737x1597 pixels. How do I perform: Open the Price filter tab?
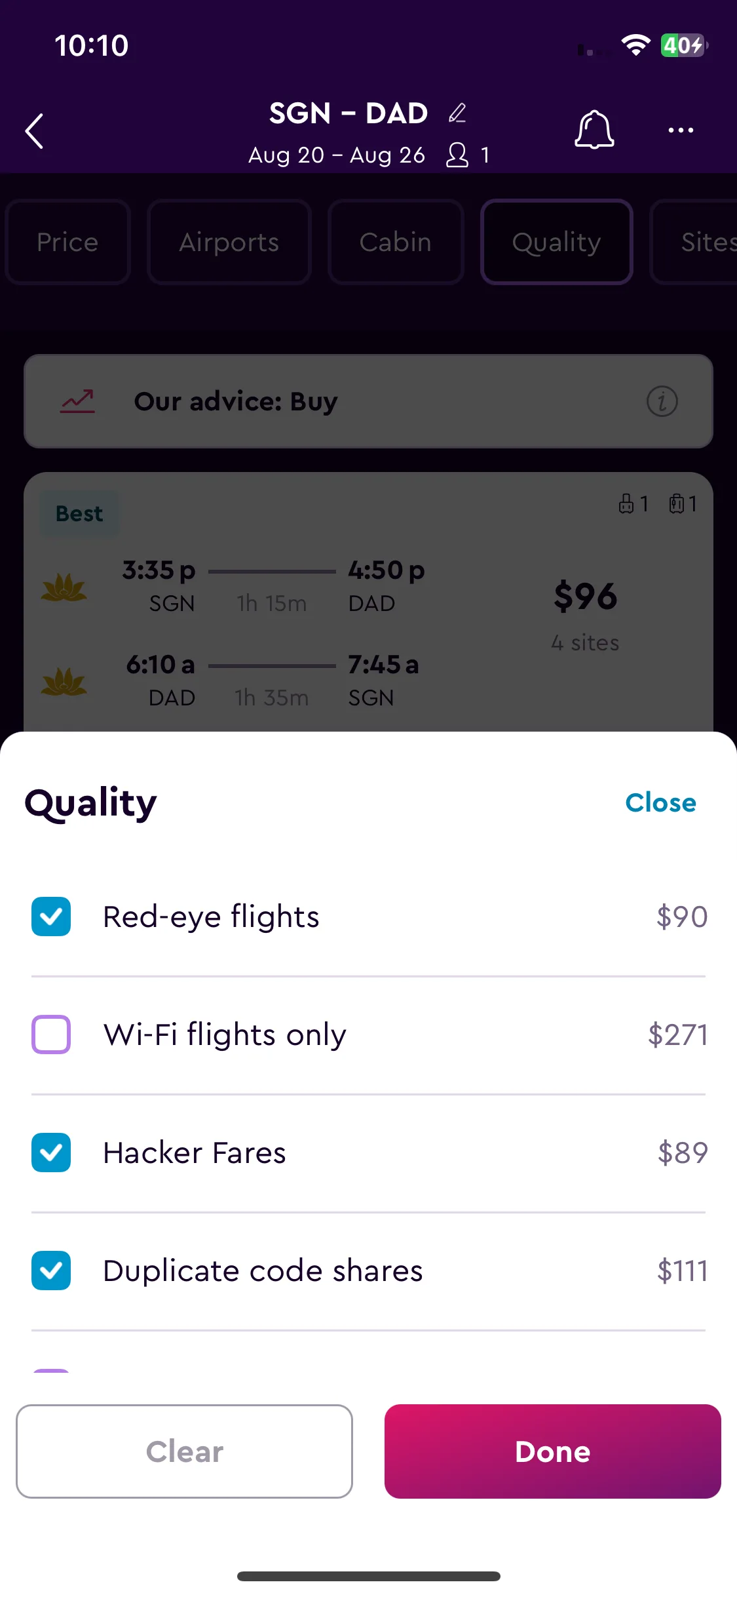tap(67, 242)
